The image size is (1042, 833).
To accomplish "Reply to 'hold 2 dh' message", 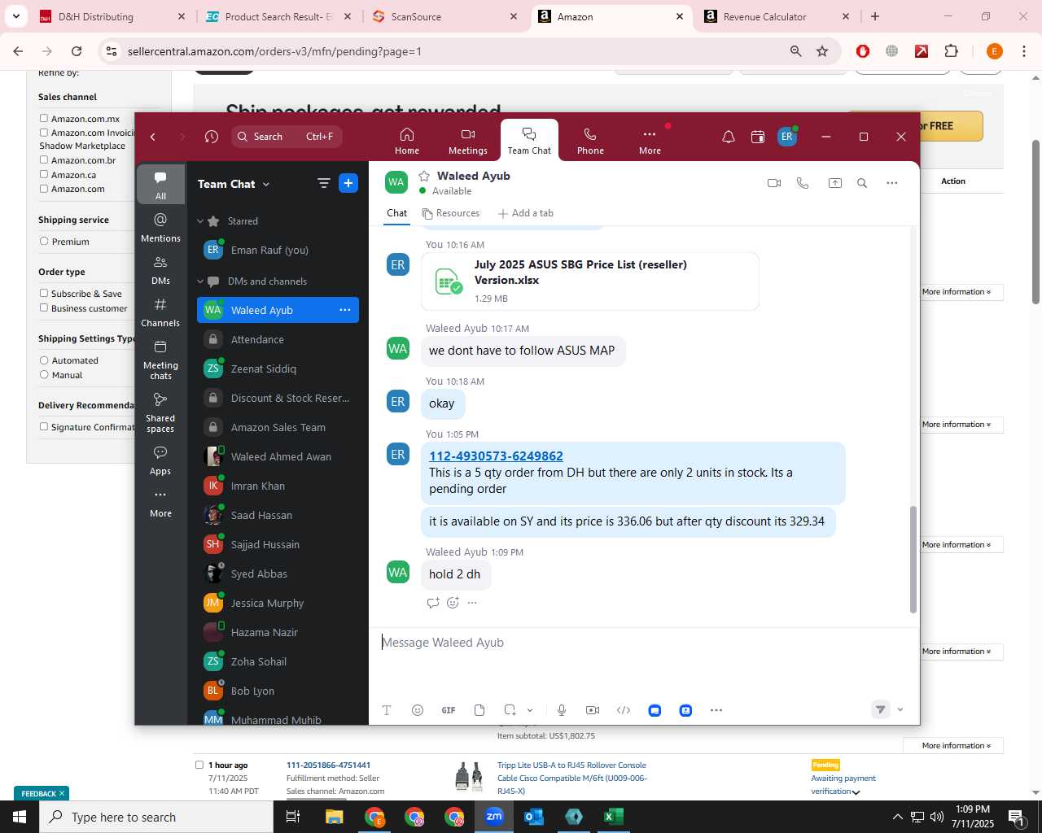I will (x=433, y=603).
